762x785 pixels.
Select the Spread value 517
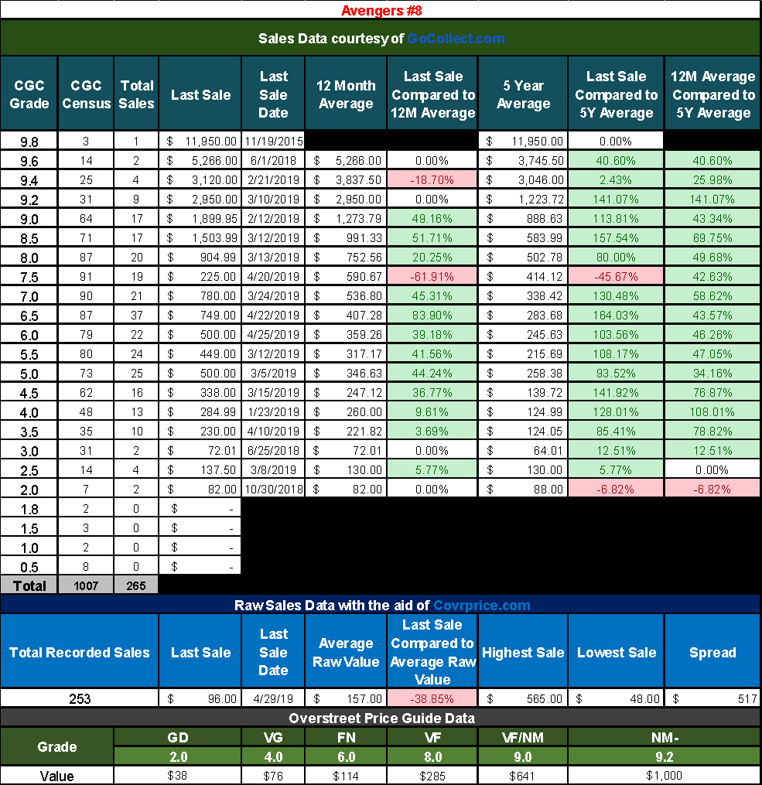click(x=712, y=698)
